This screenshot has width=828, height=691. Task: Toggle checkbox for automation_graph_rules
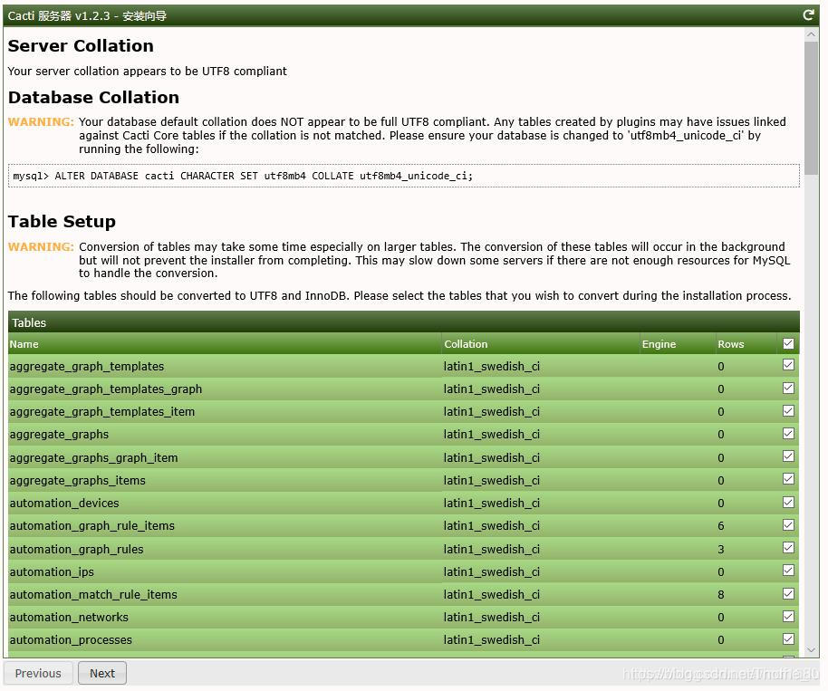coord(788,547)
